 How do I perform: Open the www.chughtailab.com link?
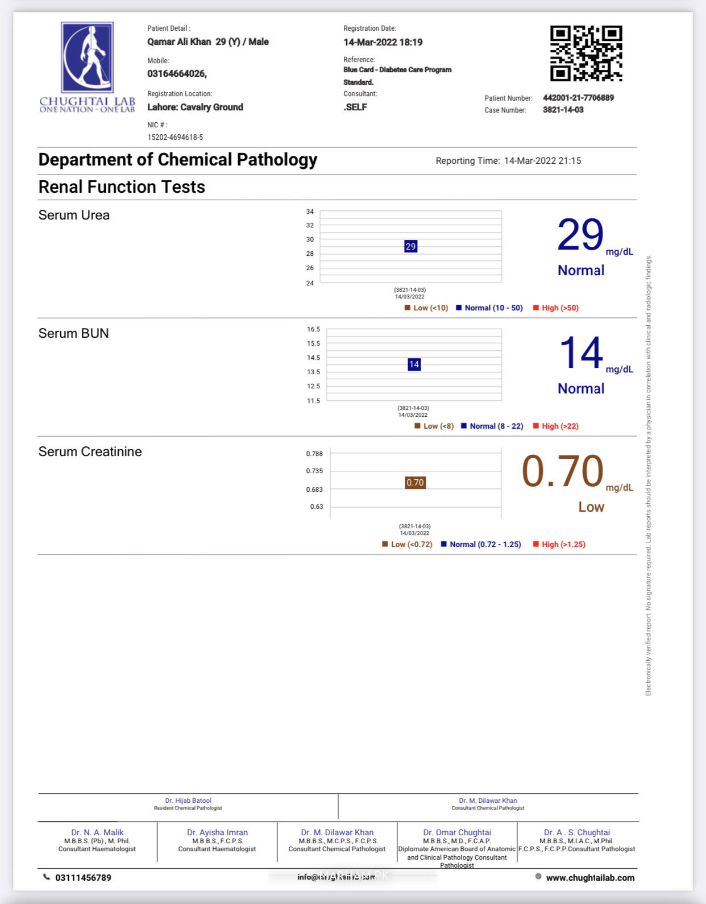coord(590,878)
